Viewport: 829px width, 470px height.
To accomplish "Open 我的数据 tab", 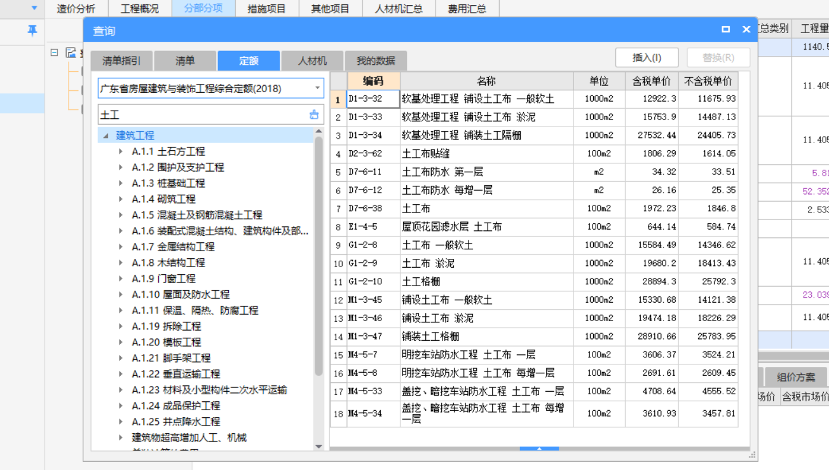I will (x=376, y=61).
